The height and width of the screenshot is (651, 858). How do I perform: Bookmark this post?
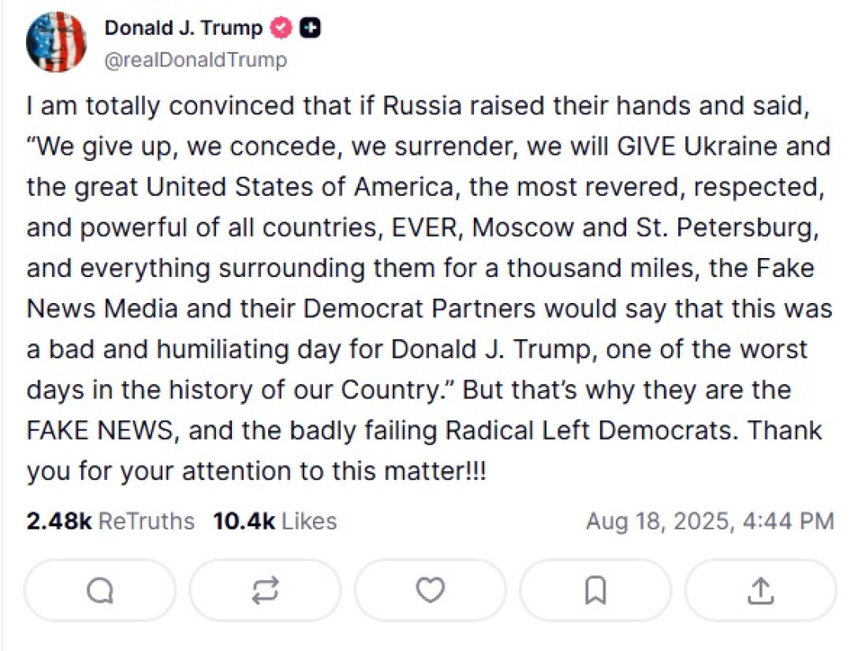click(x=595, y=590)
